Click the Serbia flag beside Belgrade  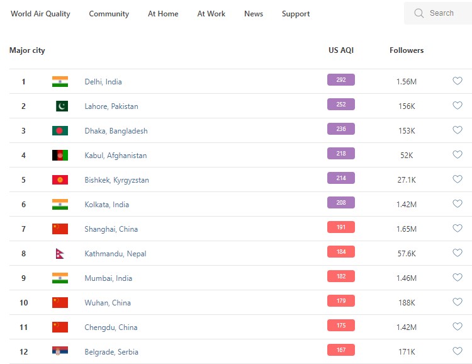[x=60, y=351]
